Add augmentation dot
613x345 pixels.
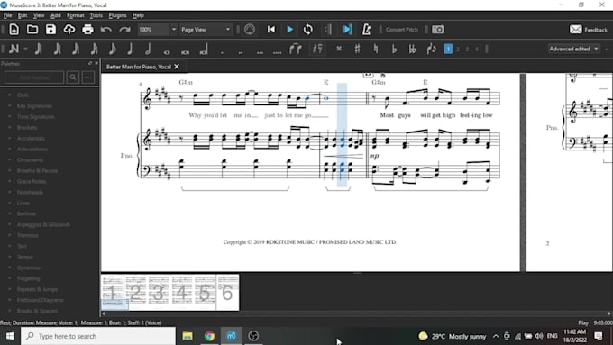[x=222, y=52]
